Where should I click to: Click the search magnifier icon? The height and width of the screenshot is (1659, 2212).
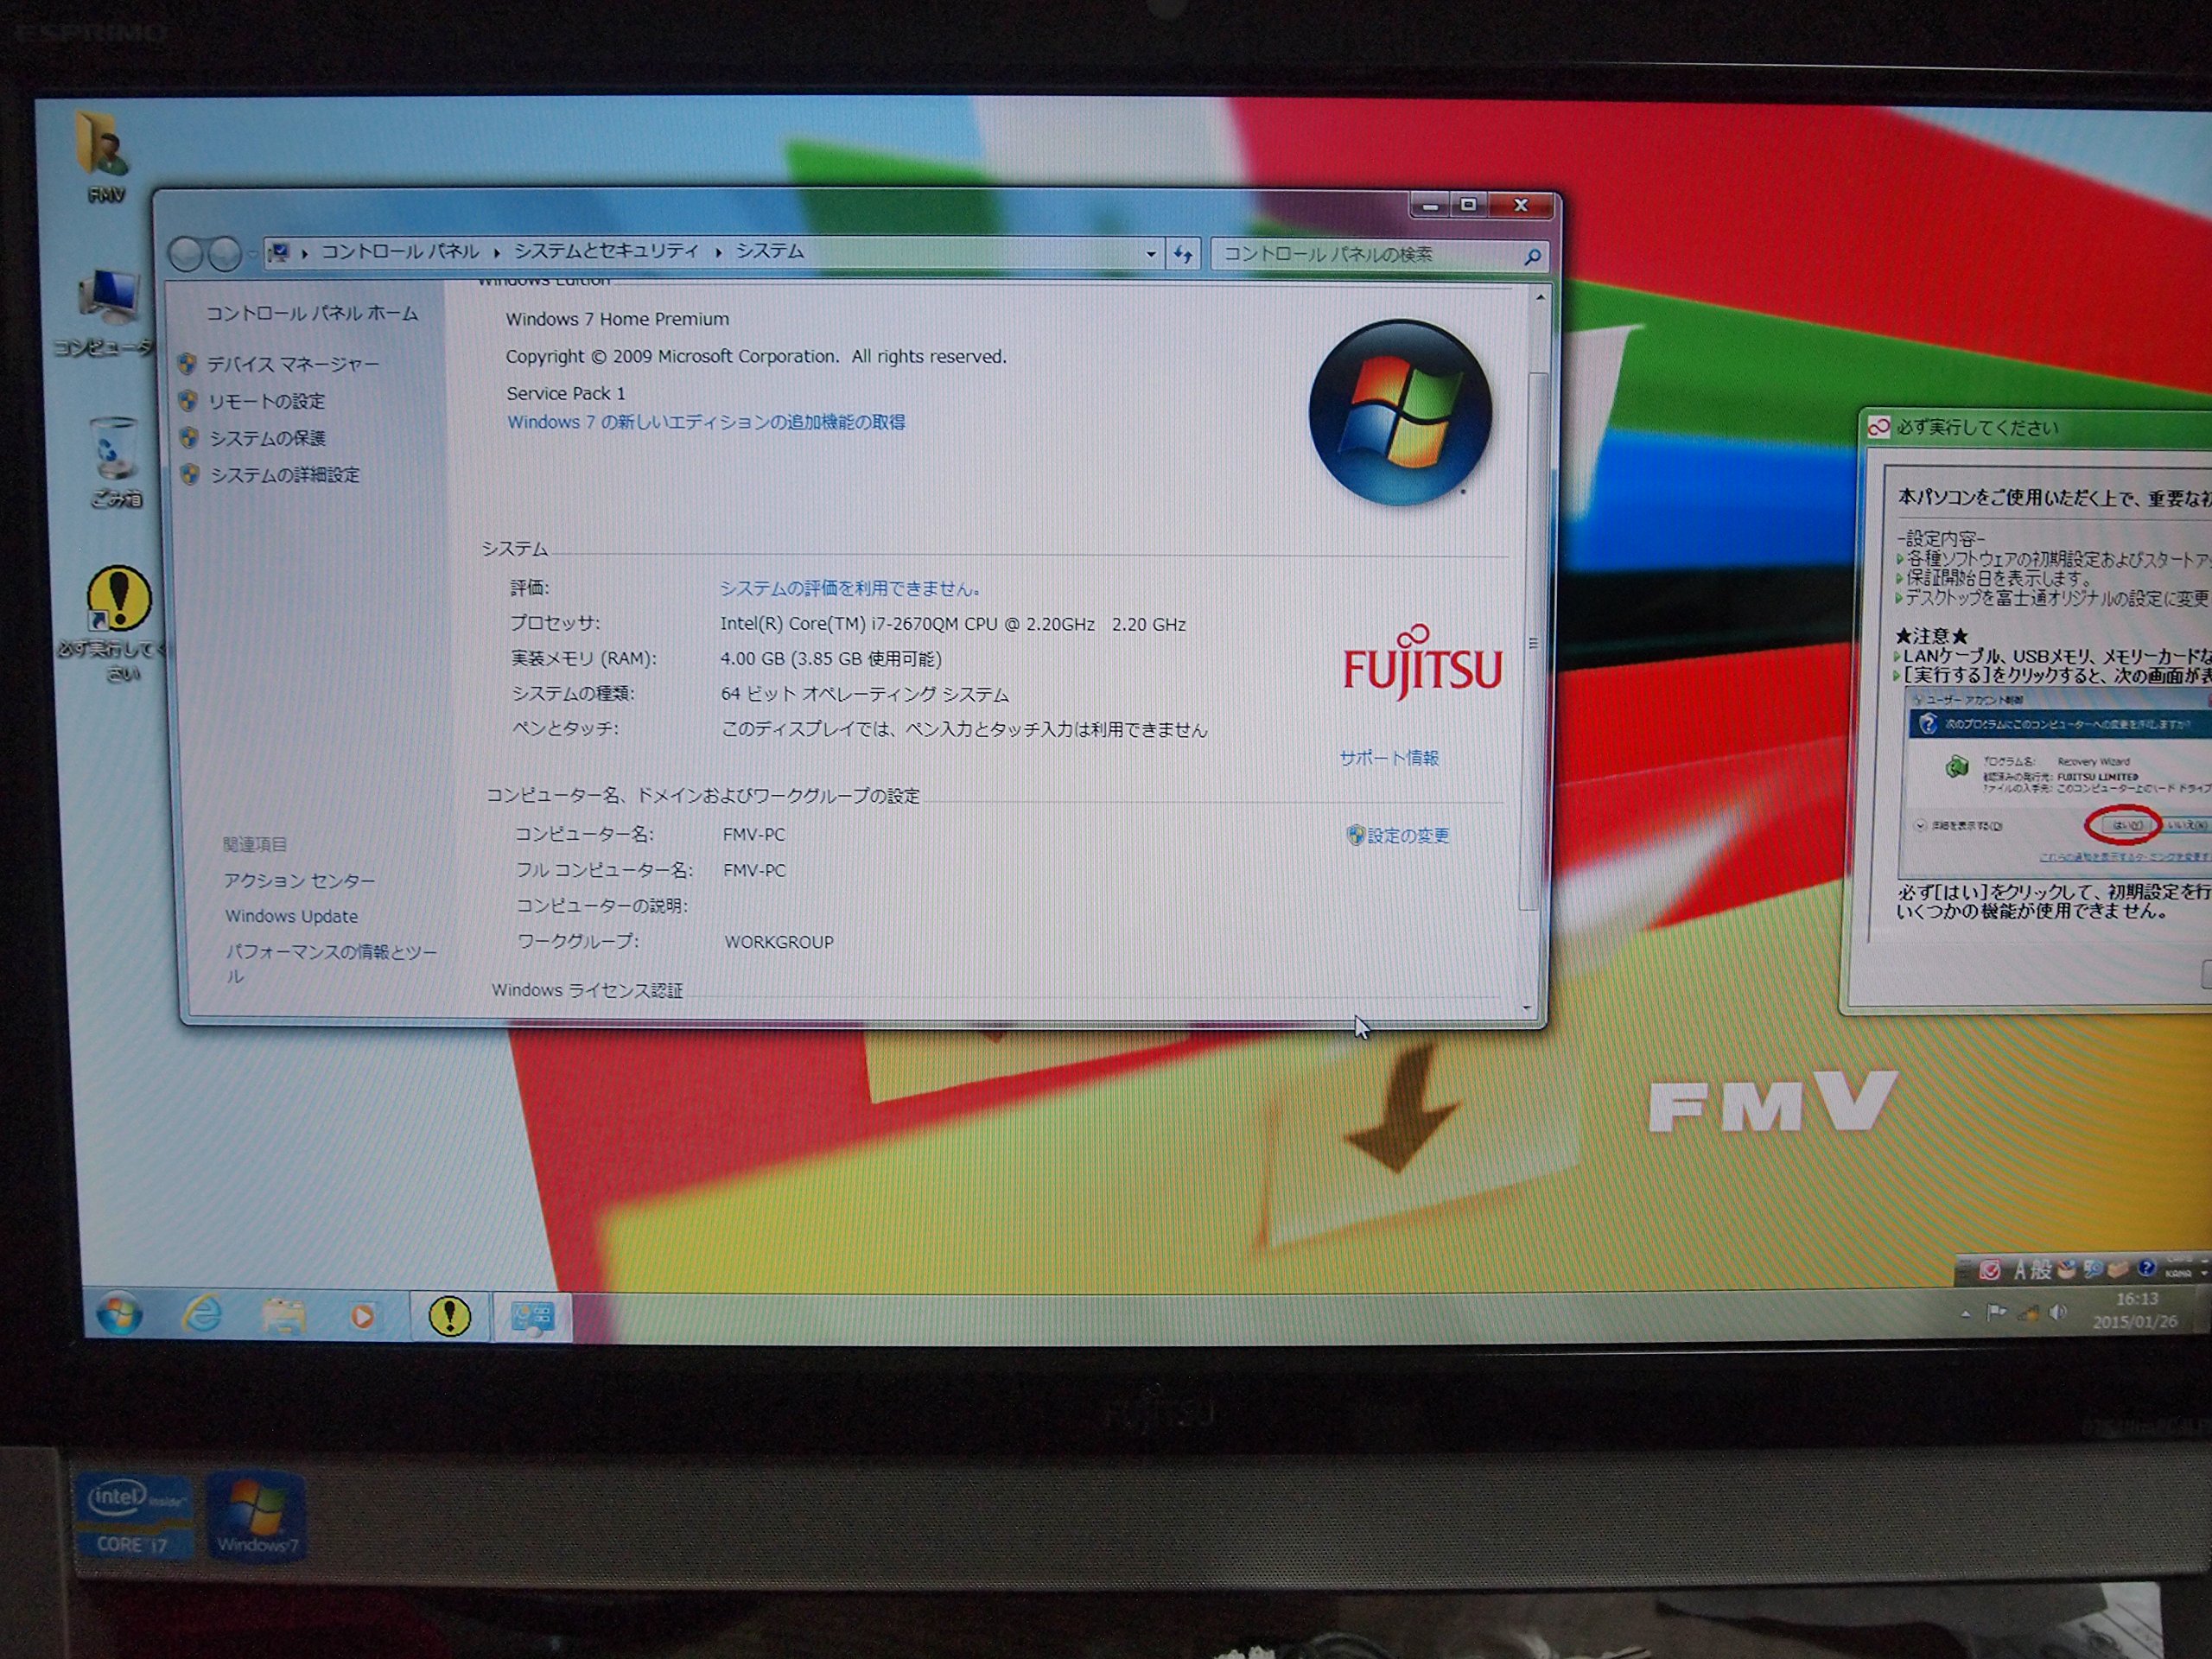[1531, 257]
